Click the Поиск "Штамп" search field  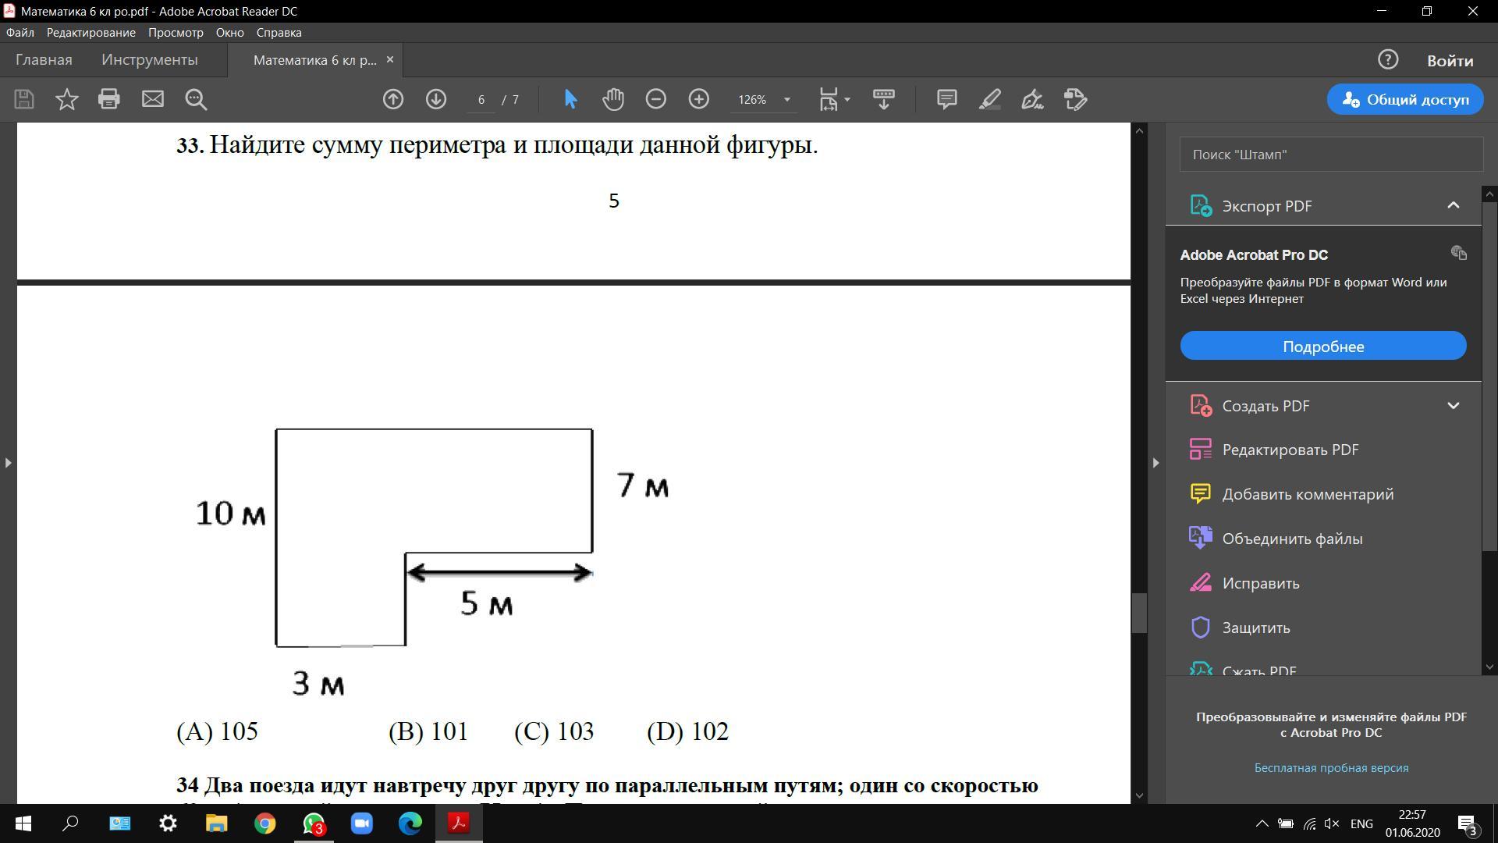pyautogui.click(x=1331, y=155)
